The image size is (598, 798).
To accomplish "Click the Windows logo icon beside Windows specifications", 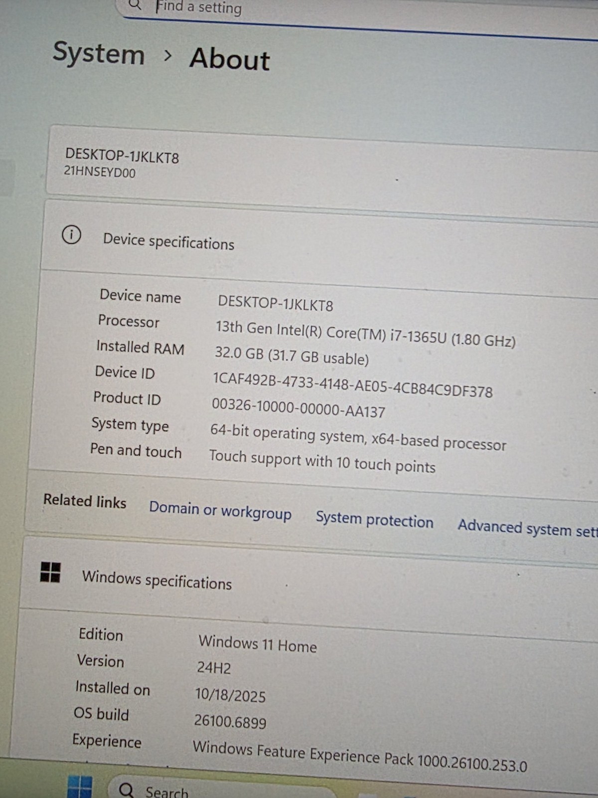I will click(x=50, y=572).
